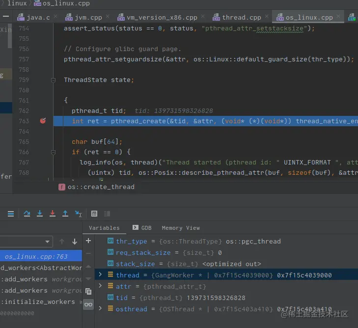Click the Evaluate Expression calculator icon
358x328 pixels.
click(94, 214)
